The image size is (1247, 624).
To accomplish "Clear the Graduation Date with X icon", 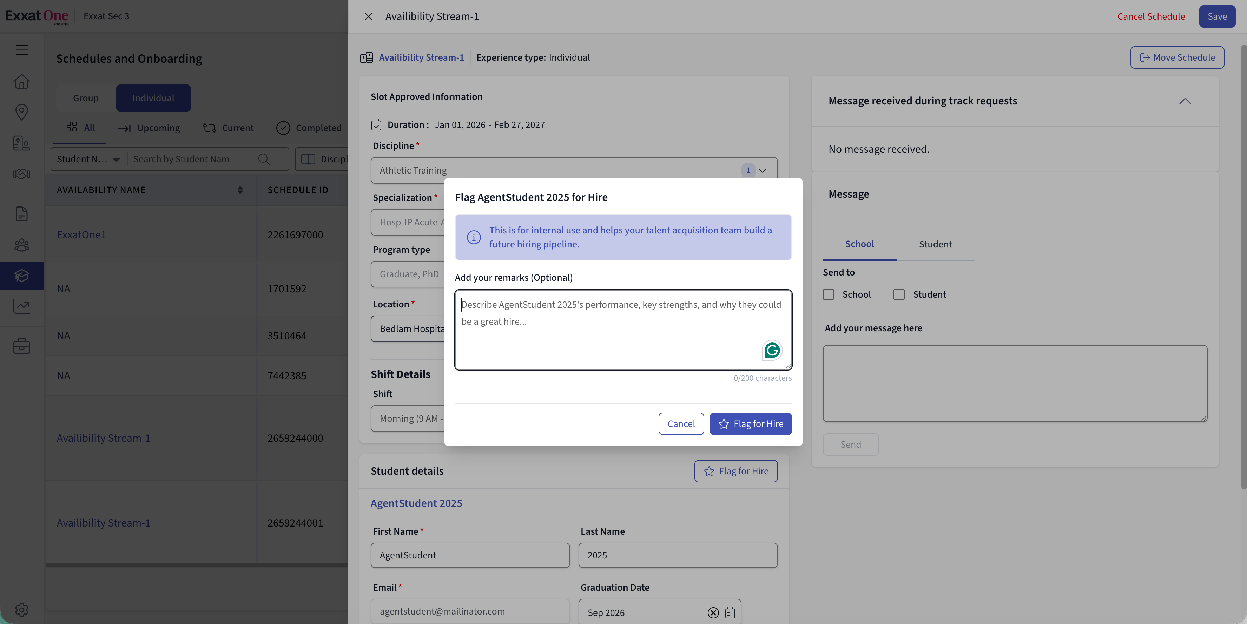I will pyautogui.click(x=713, y=612).
